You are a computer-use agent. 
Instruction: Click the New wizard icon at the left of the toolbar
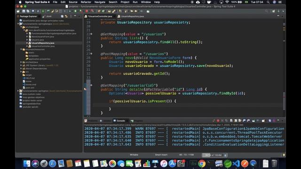pos(18,11)
